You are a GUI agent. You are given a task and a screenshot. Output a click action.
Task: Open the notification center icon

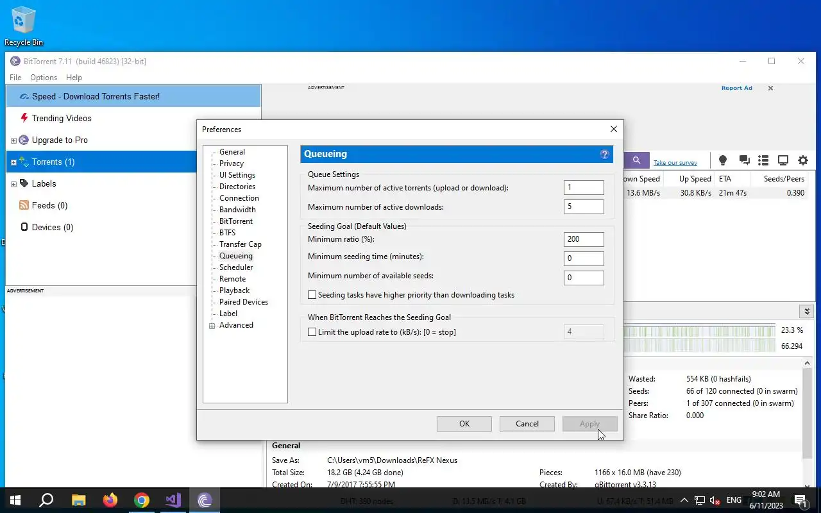(x=800, y=500)
